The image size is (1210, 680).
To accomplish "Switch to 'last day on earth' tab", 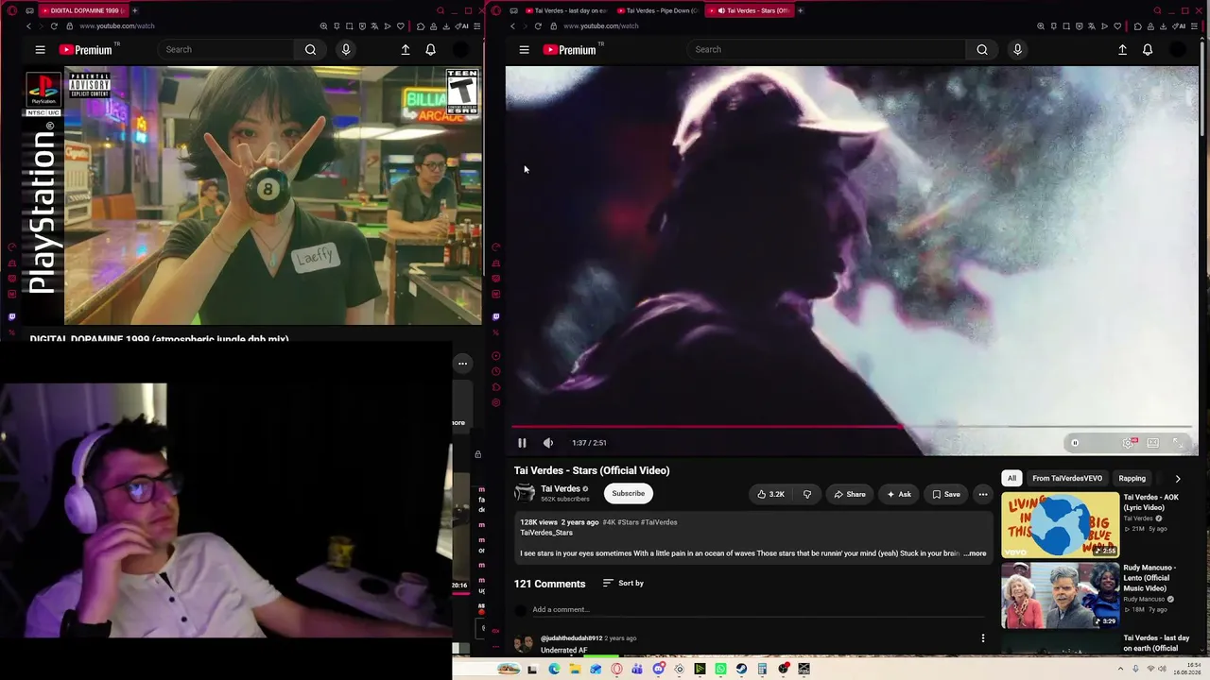I will [x=568, y=10].
